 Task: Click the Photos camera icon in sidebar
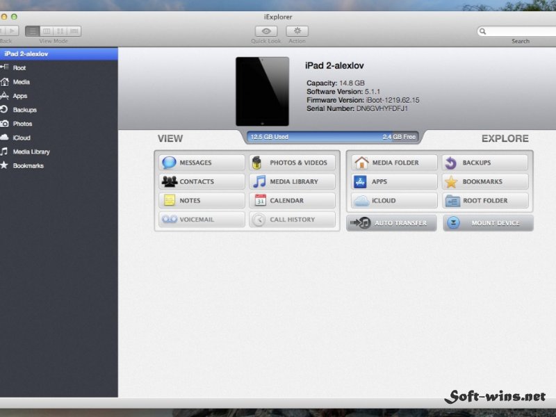(x=4, y=124)
